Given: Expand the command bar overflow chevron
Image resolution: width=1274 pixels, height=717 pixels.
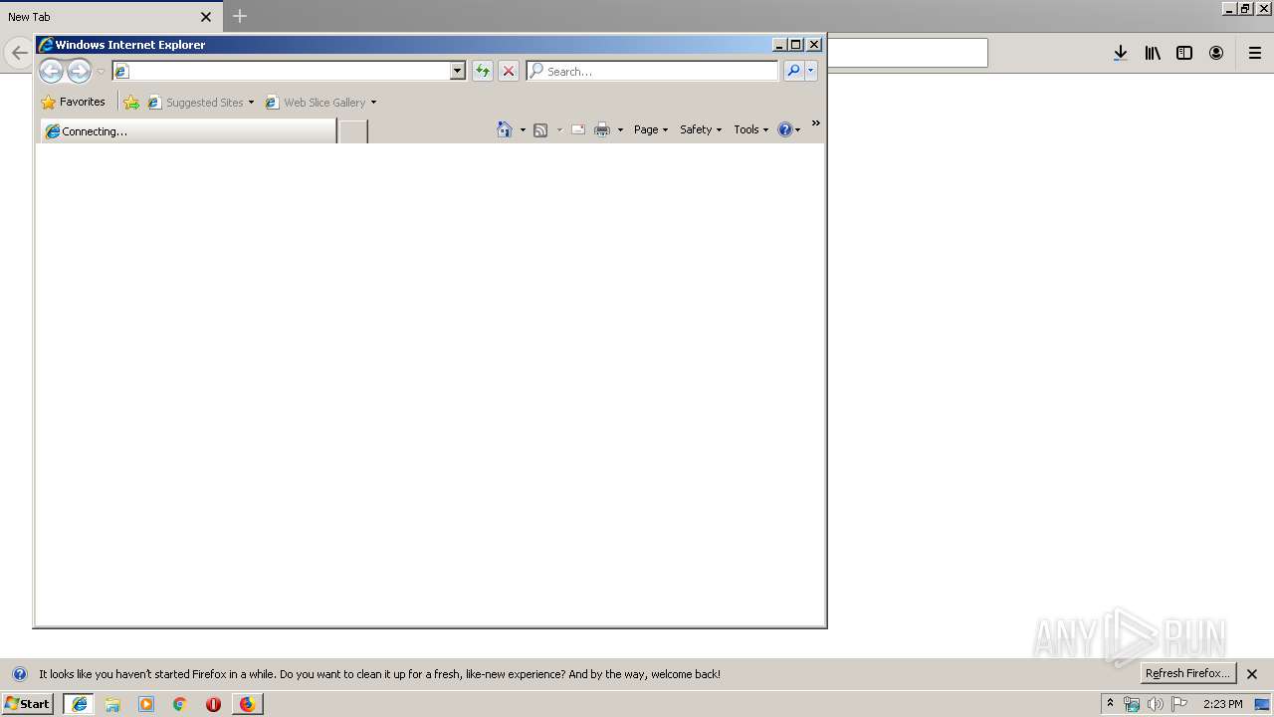Looking at the screenshot, I should 815,123.
